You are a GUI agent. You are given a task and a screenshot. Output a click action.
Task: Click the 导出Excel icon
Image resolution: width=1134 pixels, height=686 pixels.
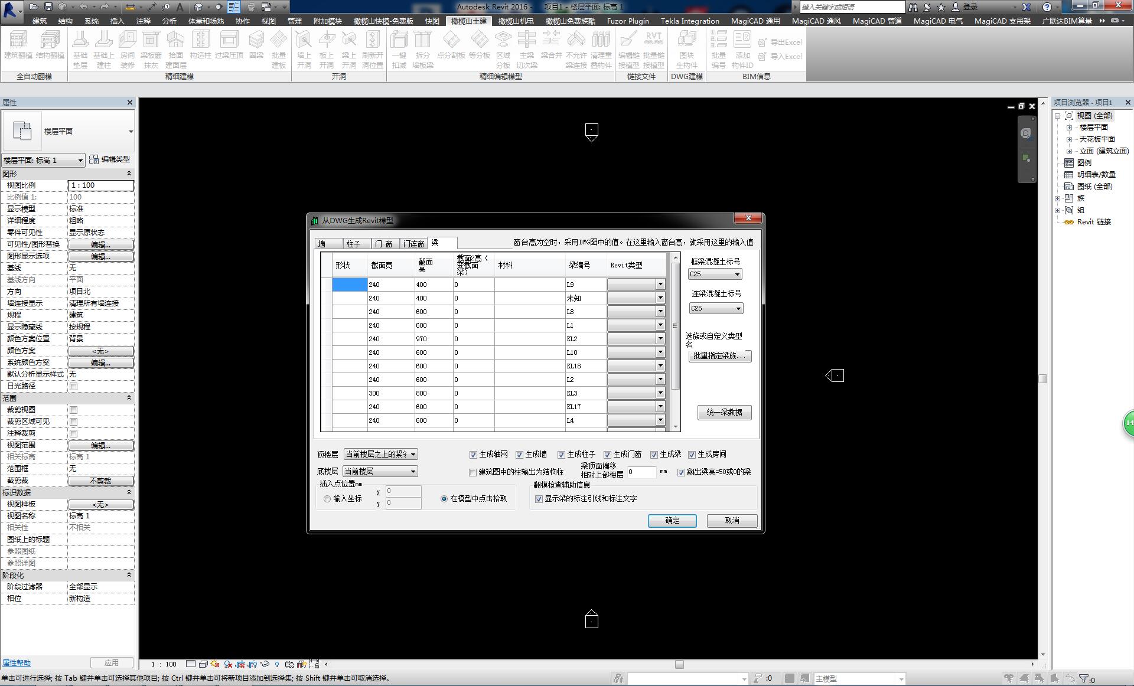click(x=780, y=42)
